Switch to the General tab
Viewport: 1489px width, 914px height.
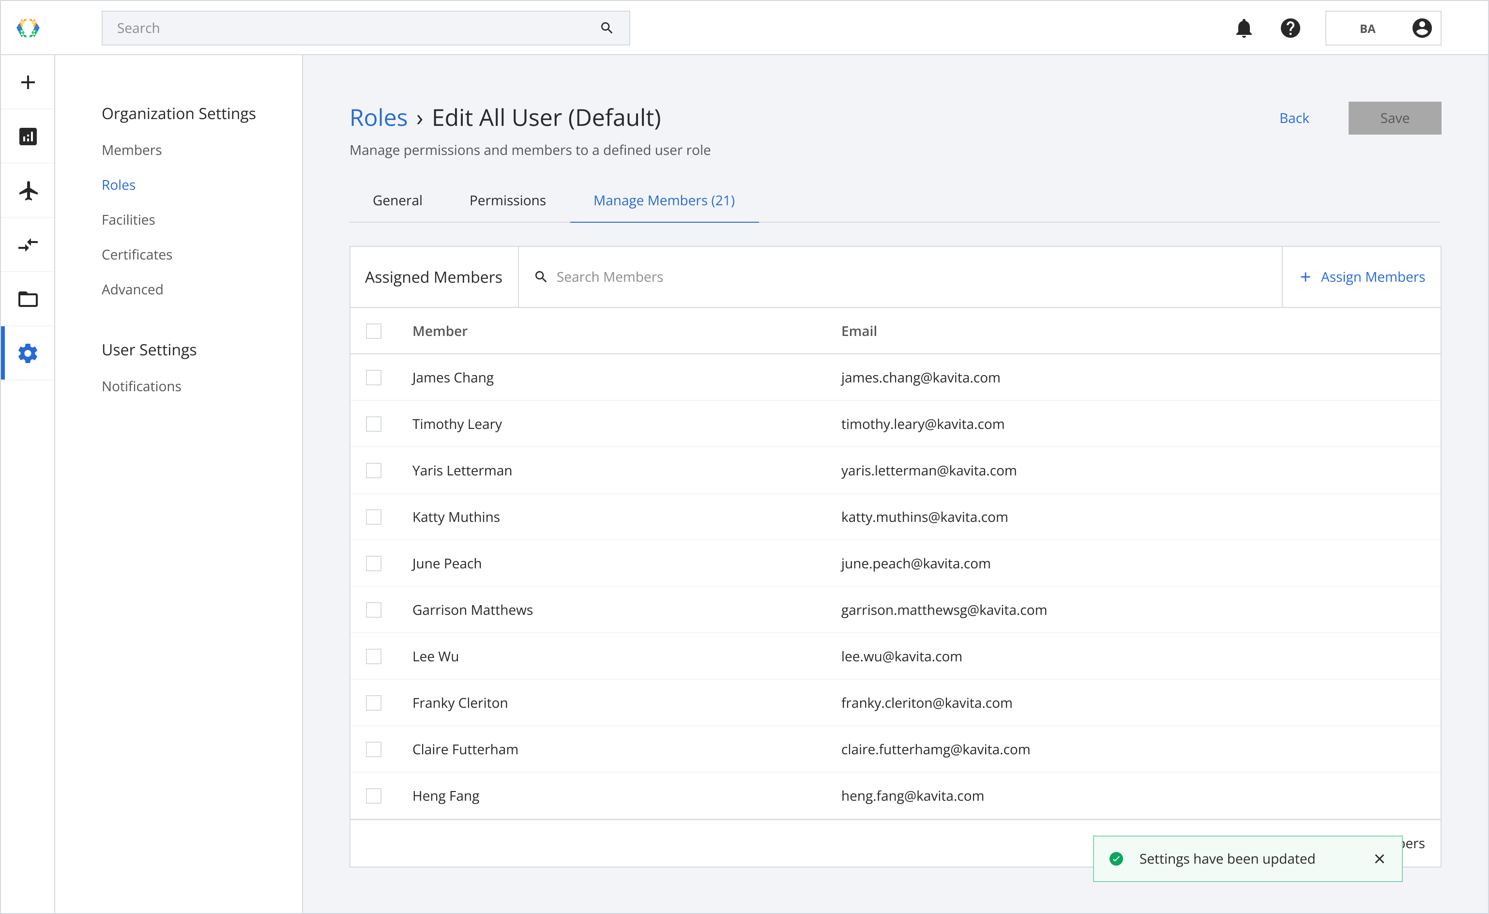[397, 200]
